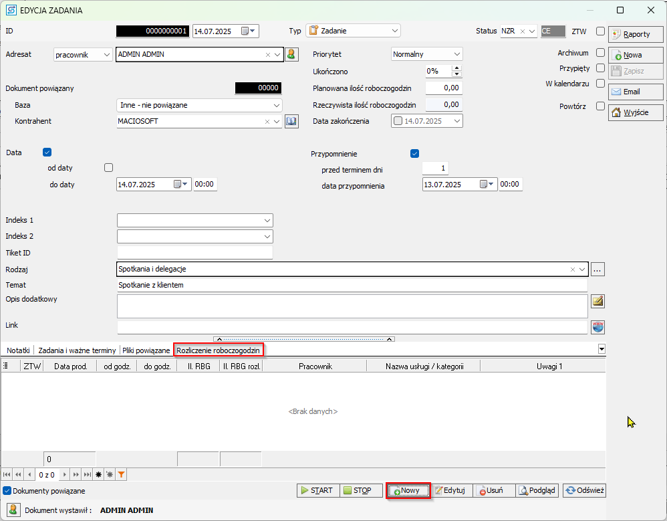Click ellipsis button beside Rodzaj field

pos(597,269)
